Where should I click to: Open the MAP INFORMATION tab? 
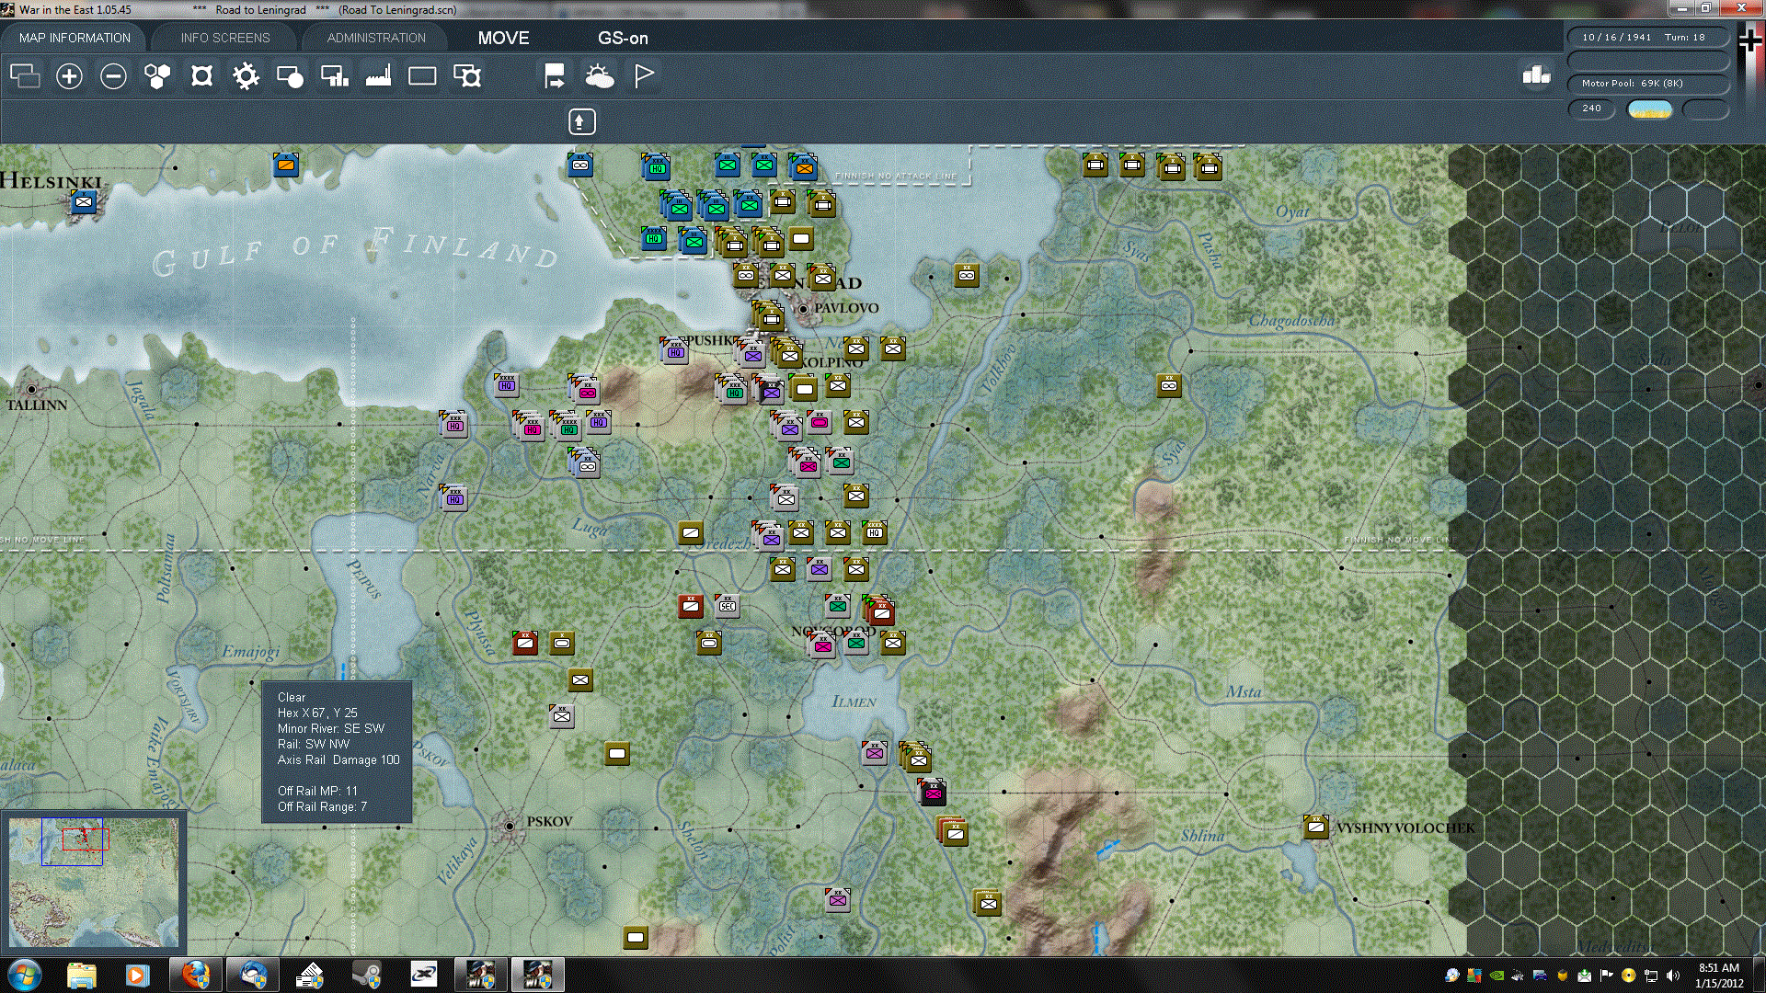tap(75, 38)
